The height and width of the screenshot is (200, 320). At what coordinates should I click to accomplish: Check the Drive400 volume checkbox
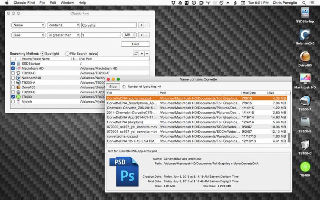13,87
